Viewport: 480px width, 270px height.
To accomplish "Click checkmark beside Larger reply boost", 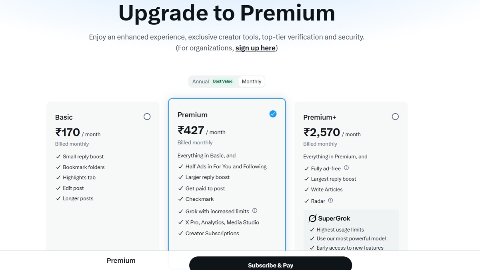I will tap(180, 177).
